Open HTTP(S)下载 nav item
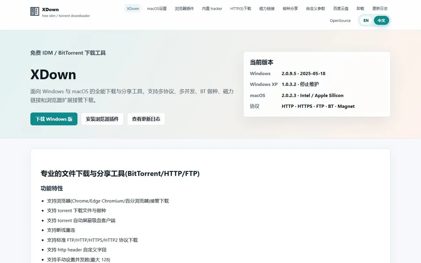This screenshot has height=263, width=421. (241, 9)
